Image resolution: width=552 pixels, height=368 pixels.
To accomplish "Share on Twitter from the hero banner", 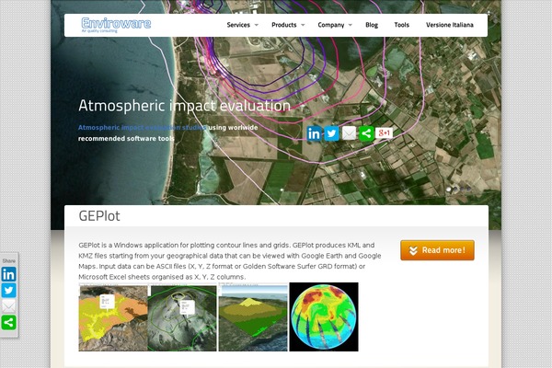I will coord(331,133).
